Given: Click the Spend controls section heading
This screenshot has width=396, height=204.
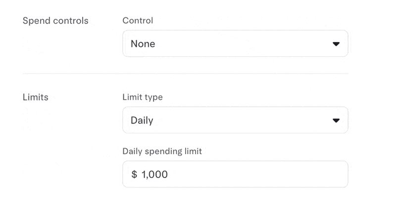Looking at the screenshot, I should 55,21.
